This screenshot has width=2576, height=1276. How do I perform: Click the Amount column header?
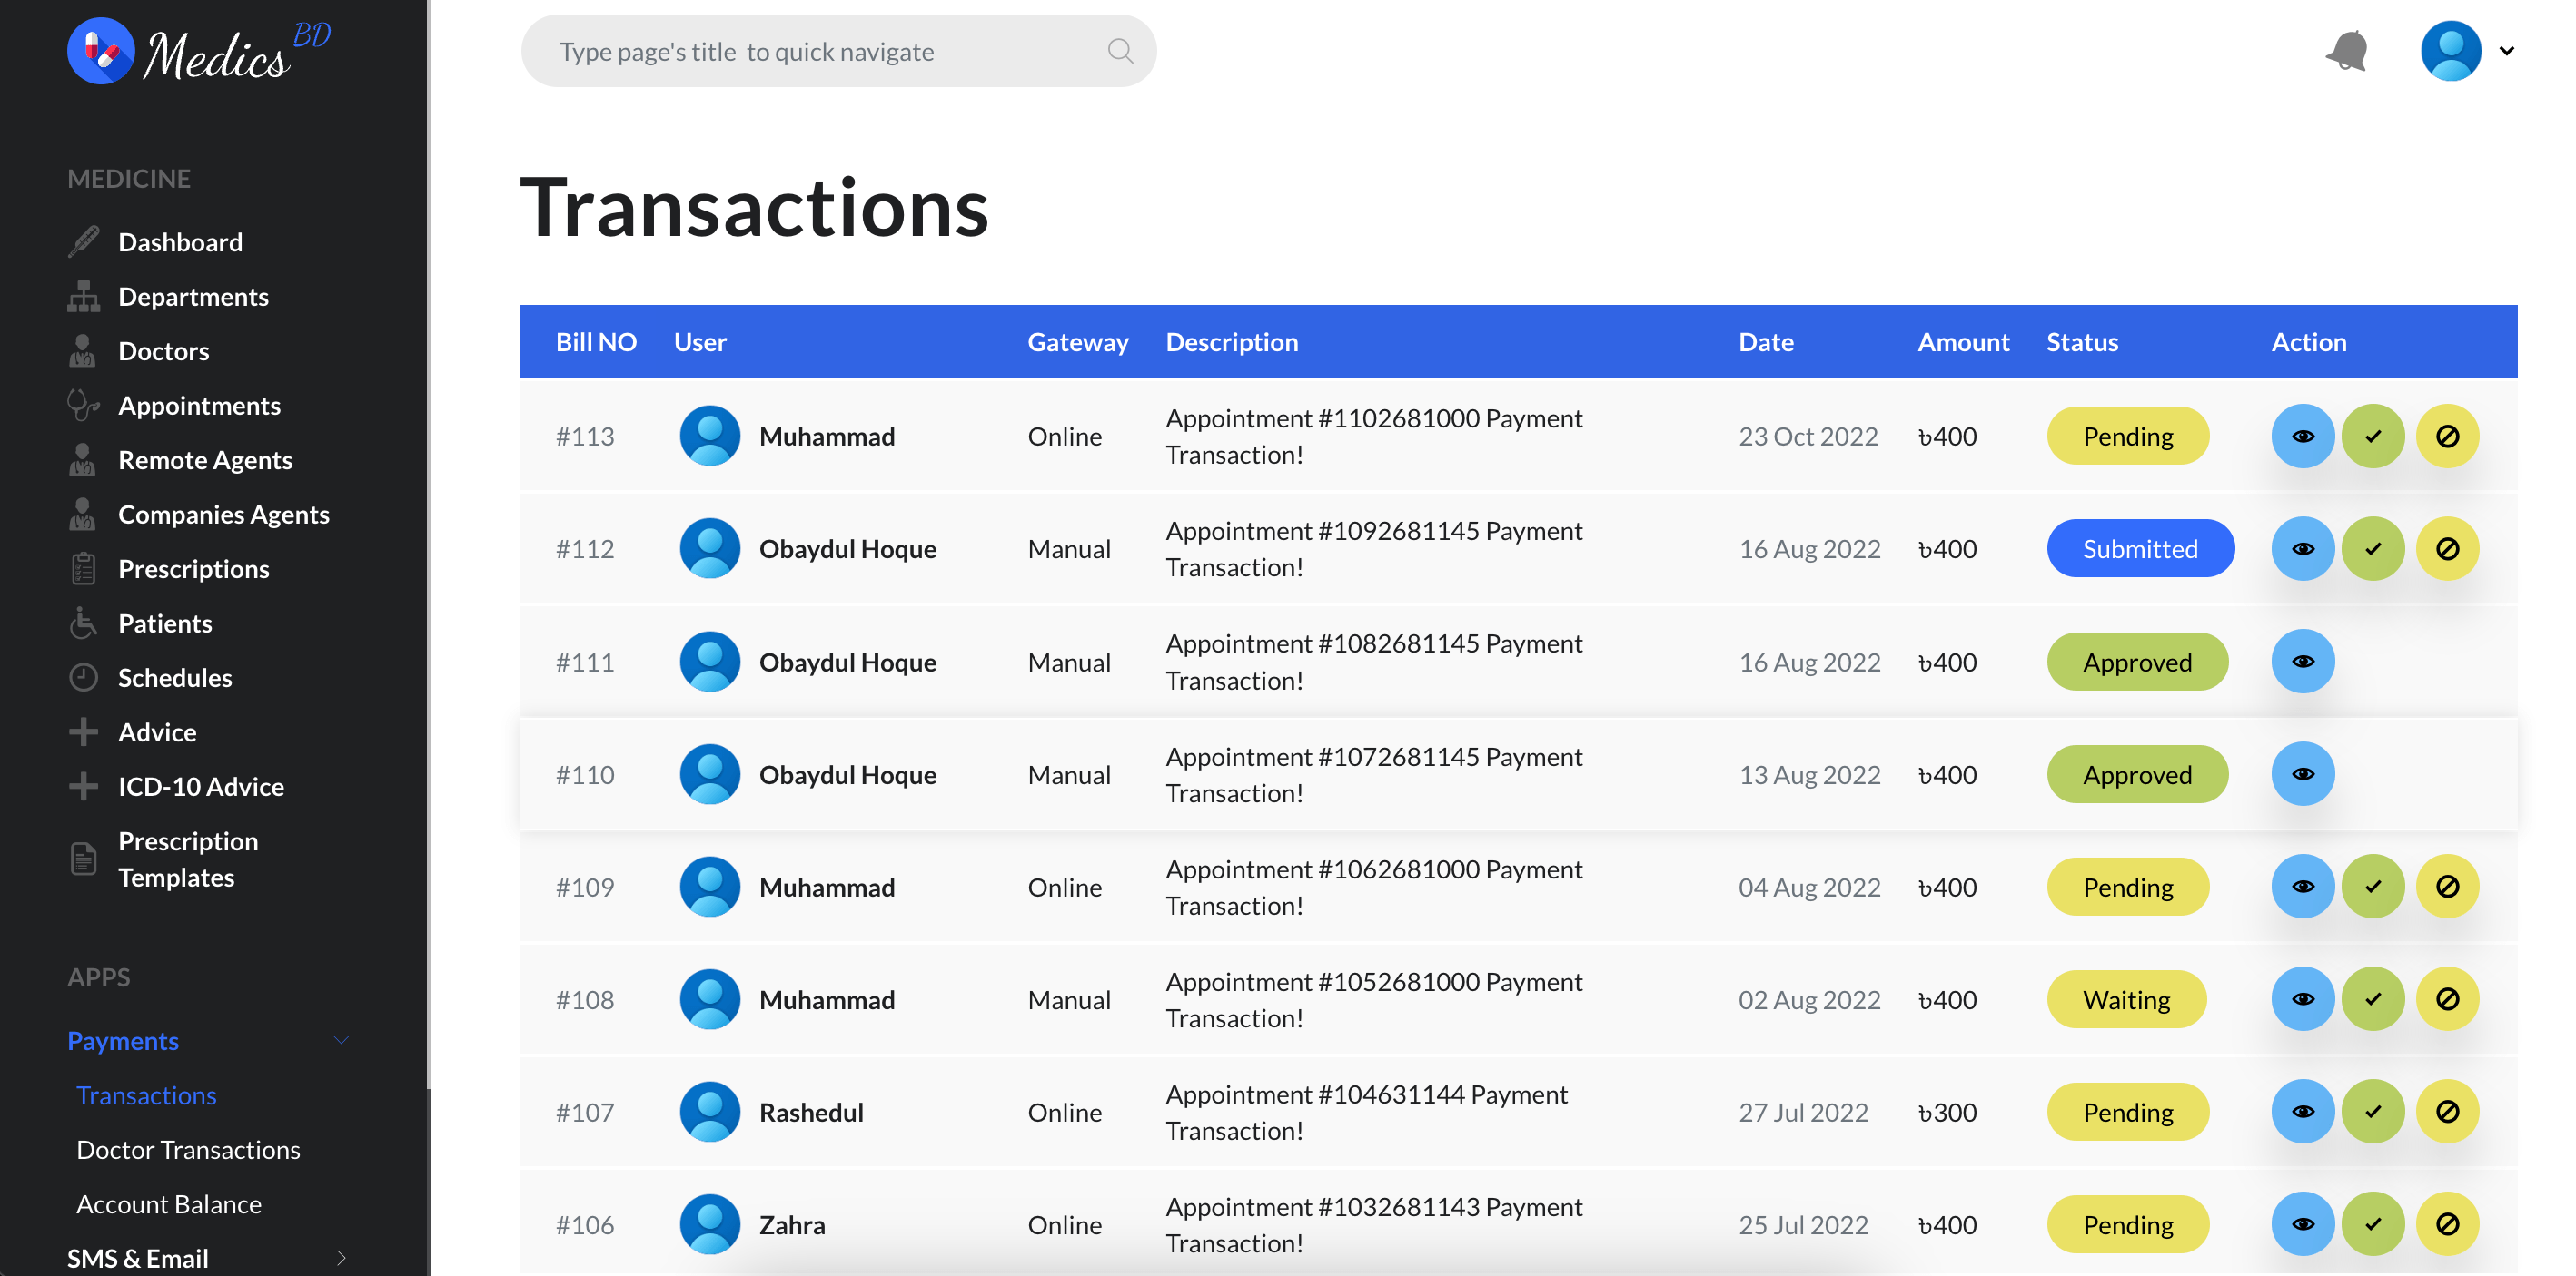(x=1963, y=342)
